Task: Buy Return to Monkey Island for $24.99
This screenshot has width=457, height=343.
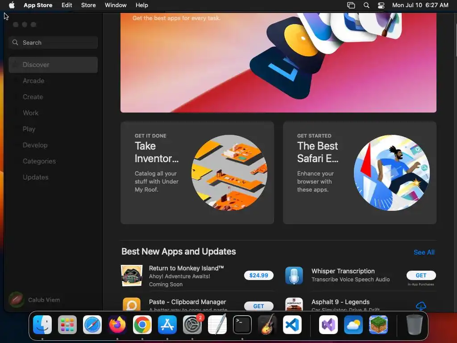Action: click(x=258, y=275)
